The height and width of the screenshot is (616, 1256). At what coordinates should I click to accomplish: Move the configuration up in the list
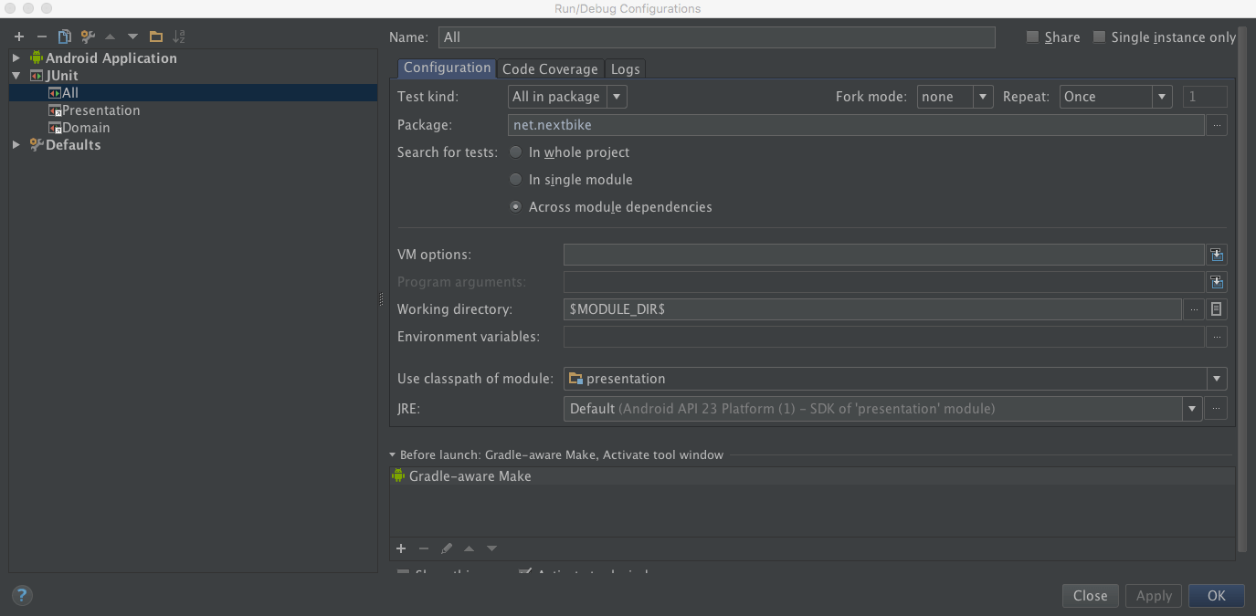tap(109, 36)
